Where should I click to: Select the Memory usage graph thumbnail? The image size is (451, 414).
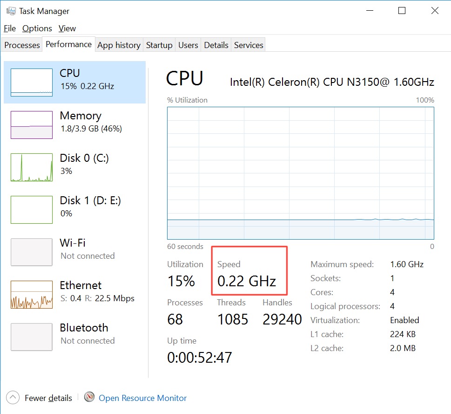pyautogui.click(x=32, y=125)
